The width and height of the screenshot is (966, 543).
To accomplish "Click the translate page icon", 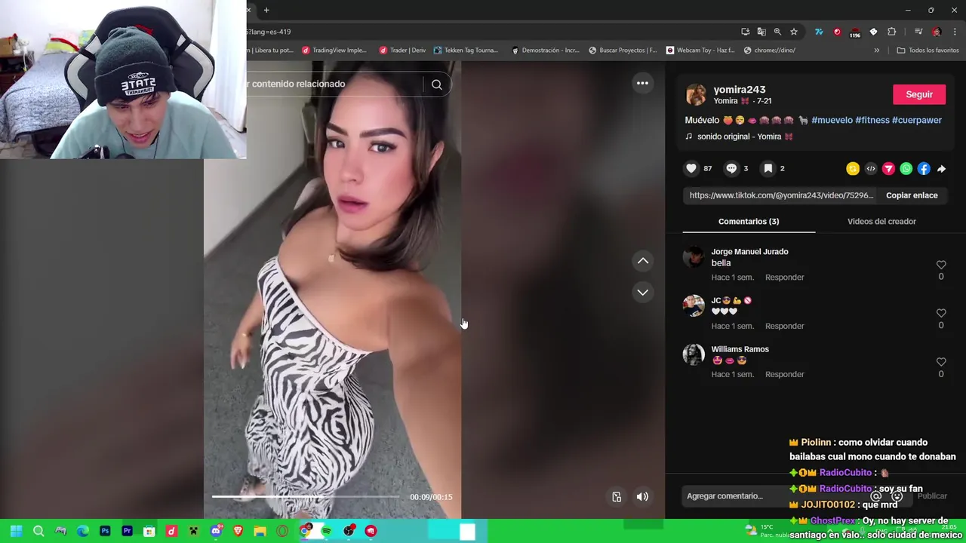I will point(761,32).
